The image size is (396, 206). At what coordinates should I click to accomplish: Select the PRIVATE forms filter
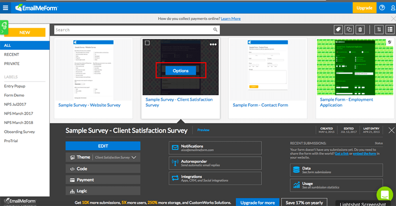coord(12,64)
